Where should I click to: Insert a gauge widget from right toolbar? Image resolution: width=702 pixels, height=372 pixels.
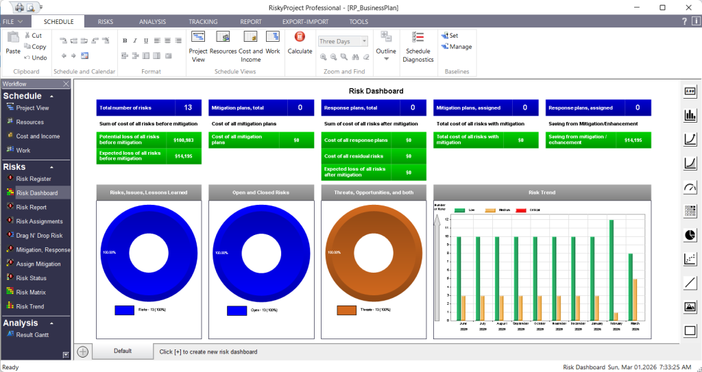point(690,187)
